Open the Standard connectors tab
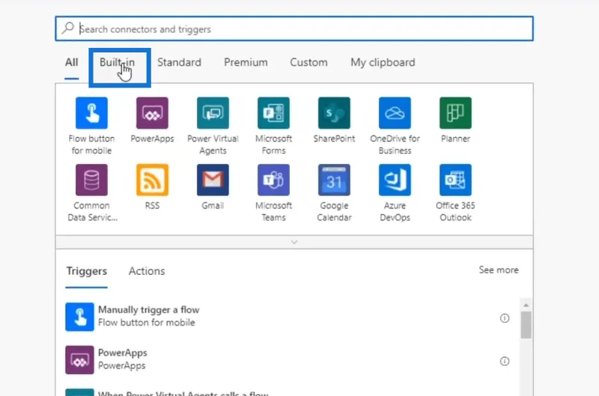This screenshot has width=599, height=396. [x=179, y=62]
